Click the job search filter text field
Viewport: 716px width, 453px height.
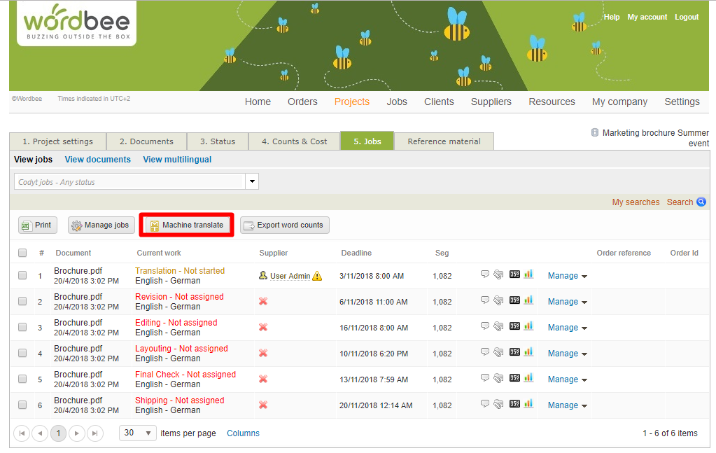pos(129,182)
